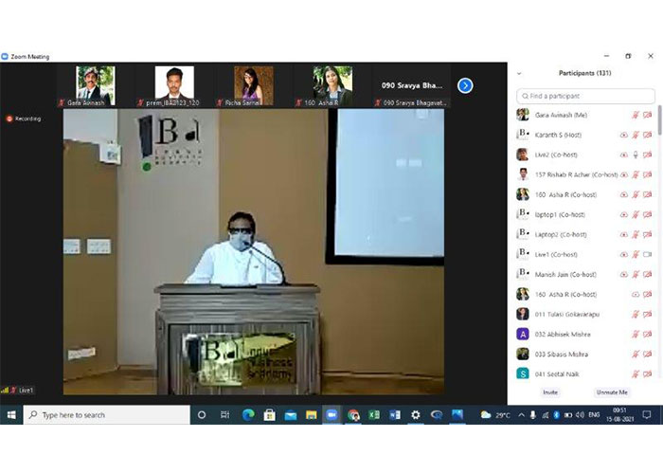The height and width of the screenshot is (474, 663).
Task: Click the microphone icon for Live2 (Co-host)
Action: click(x=636, y=155)
